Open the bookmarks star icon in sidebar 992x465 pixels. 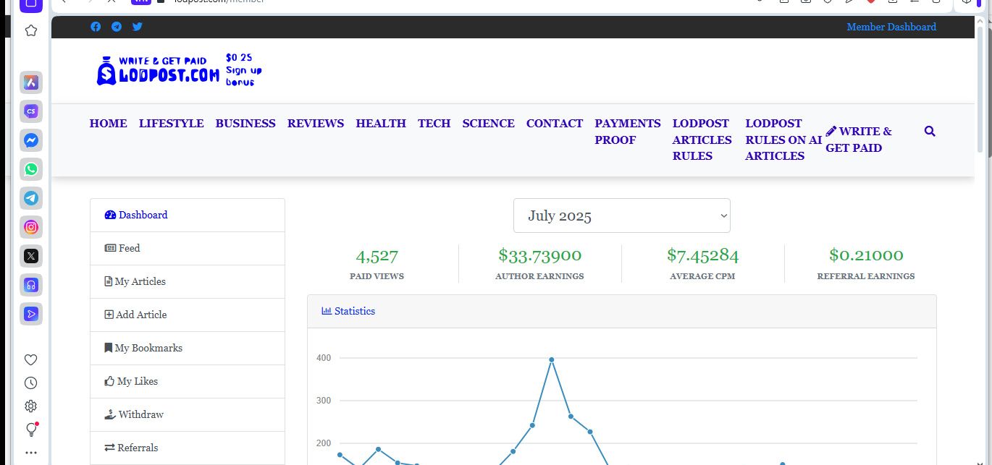(31, 30)
